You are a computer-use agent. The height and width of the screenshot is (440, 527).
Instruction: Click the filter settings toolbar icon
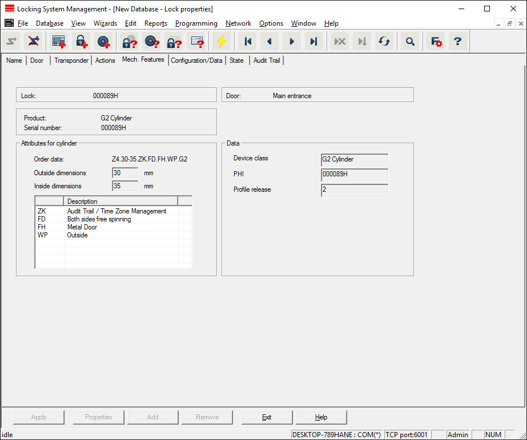point(436,42)
